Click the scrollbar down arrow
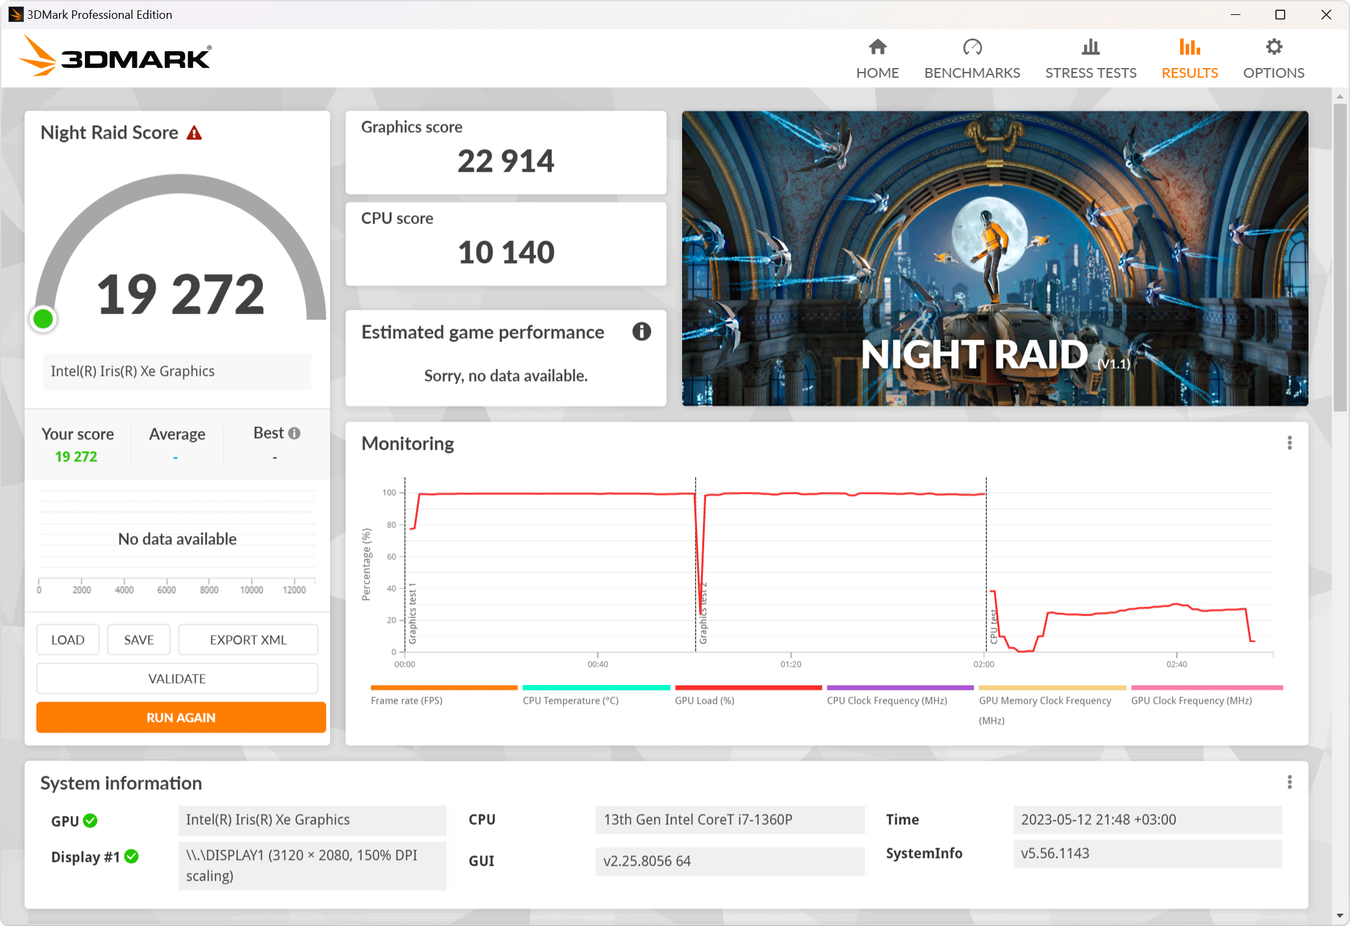This screenshot has height=926, width=1350. (x=1340, y=916)
